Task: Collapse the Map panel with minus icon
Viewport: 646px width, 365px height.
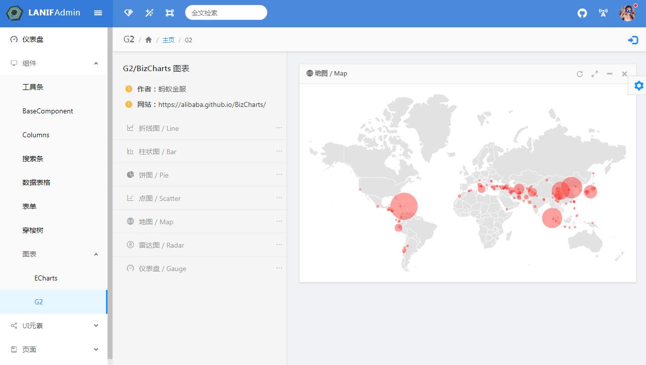Action: (x=610, y=74)
